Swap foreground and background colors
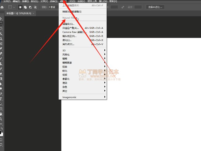 (2, 128)
